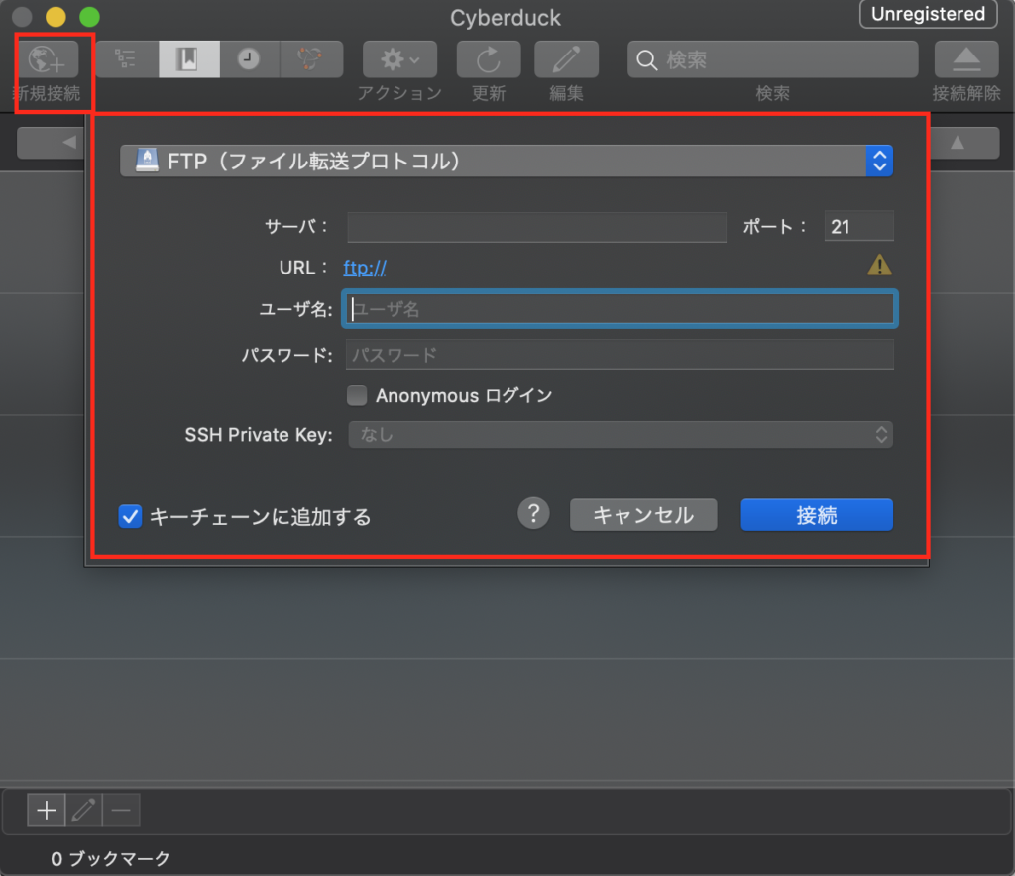Edit bookmark with bottom pencil button

click(83, 810)
